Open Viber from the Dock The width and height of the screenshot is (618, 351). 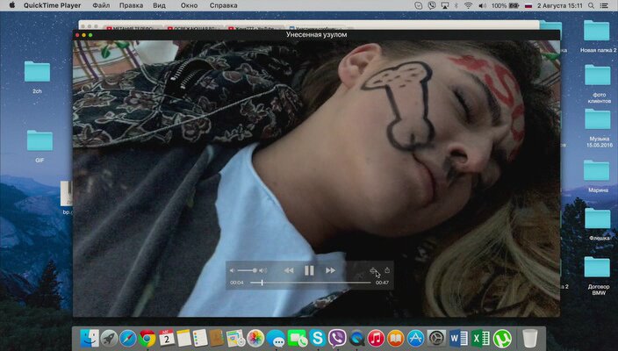tap(337, 338)
